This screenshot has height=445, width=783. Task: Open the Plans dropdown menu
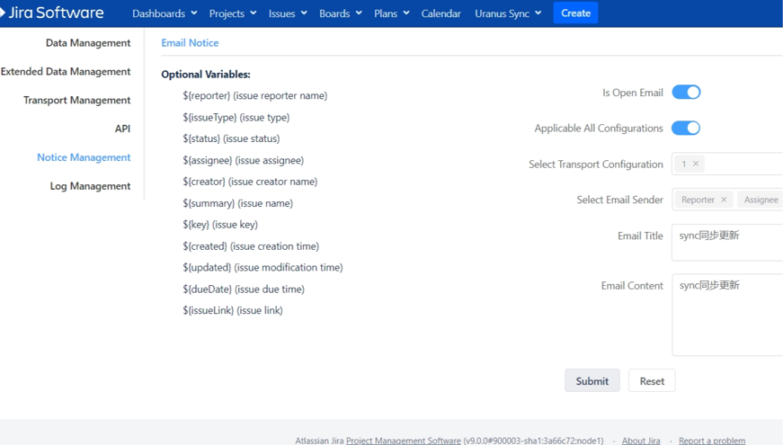tap(392, 13)
